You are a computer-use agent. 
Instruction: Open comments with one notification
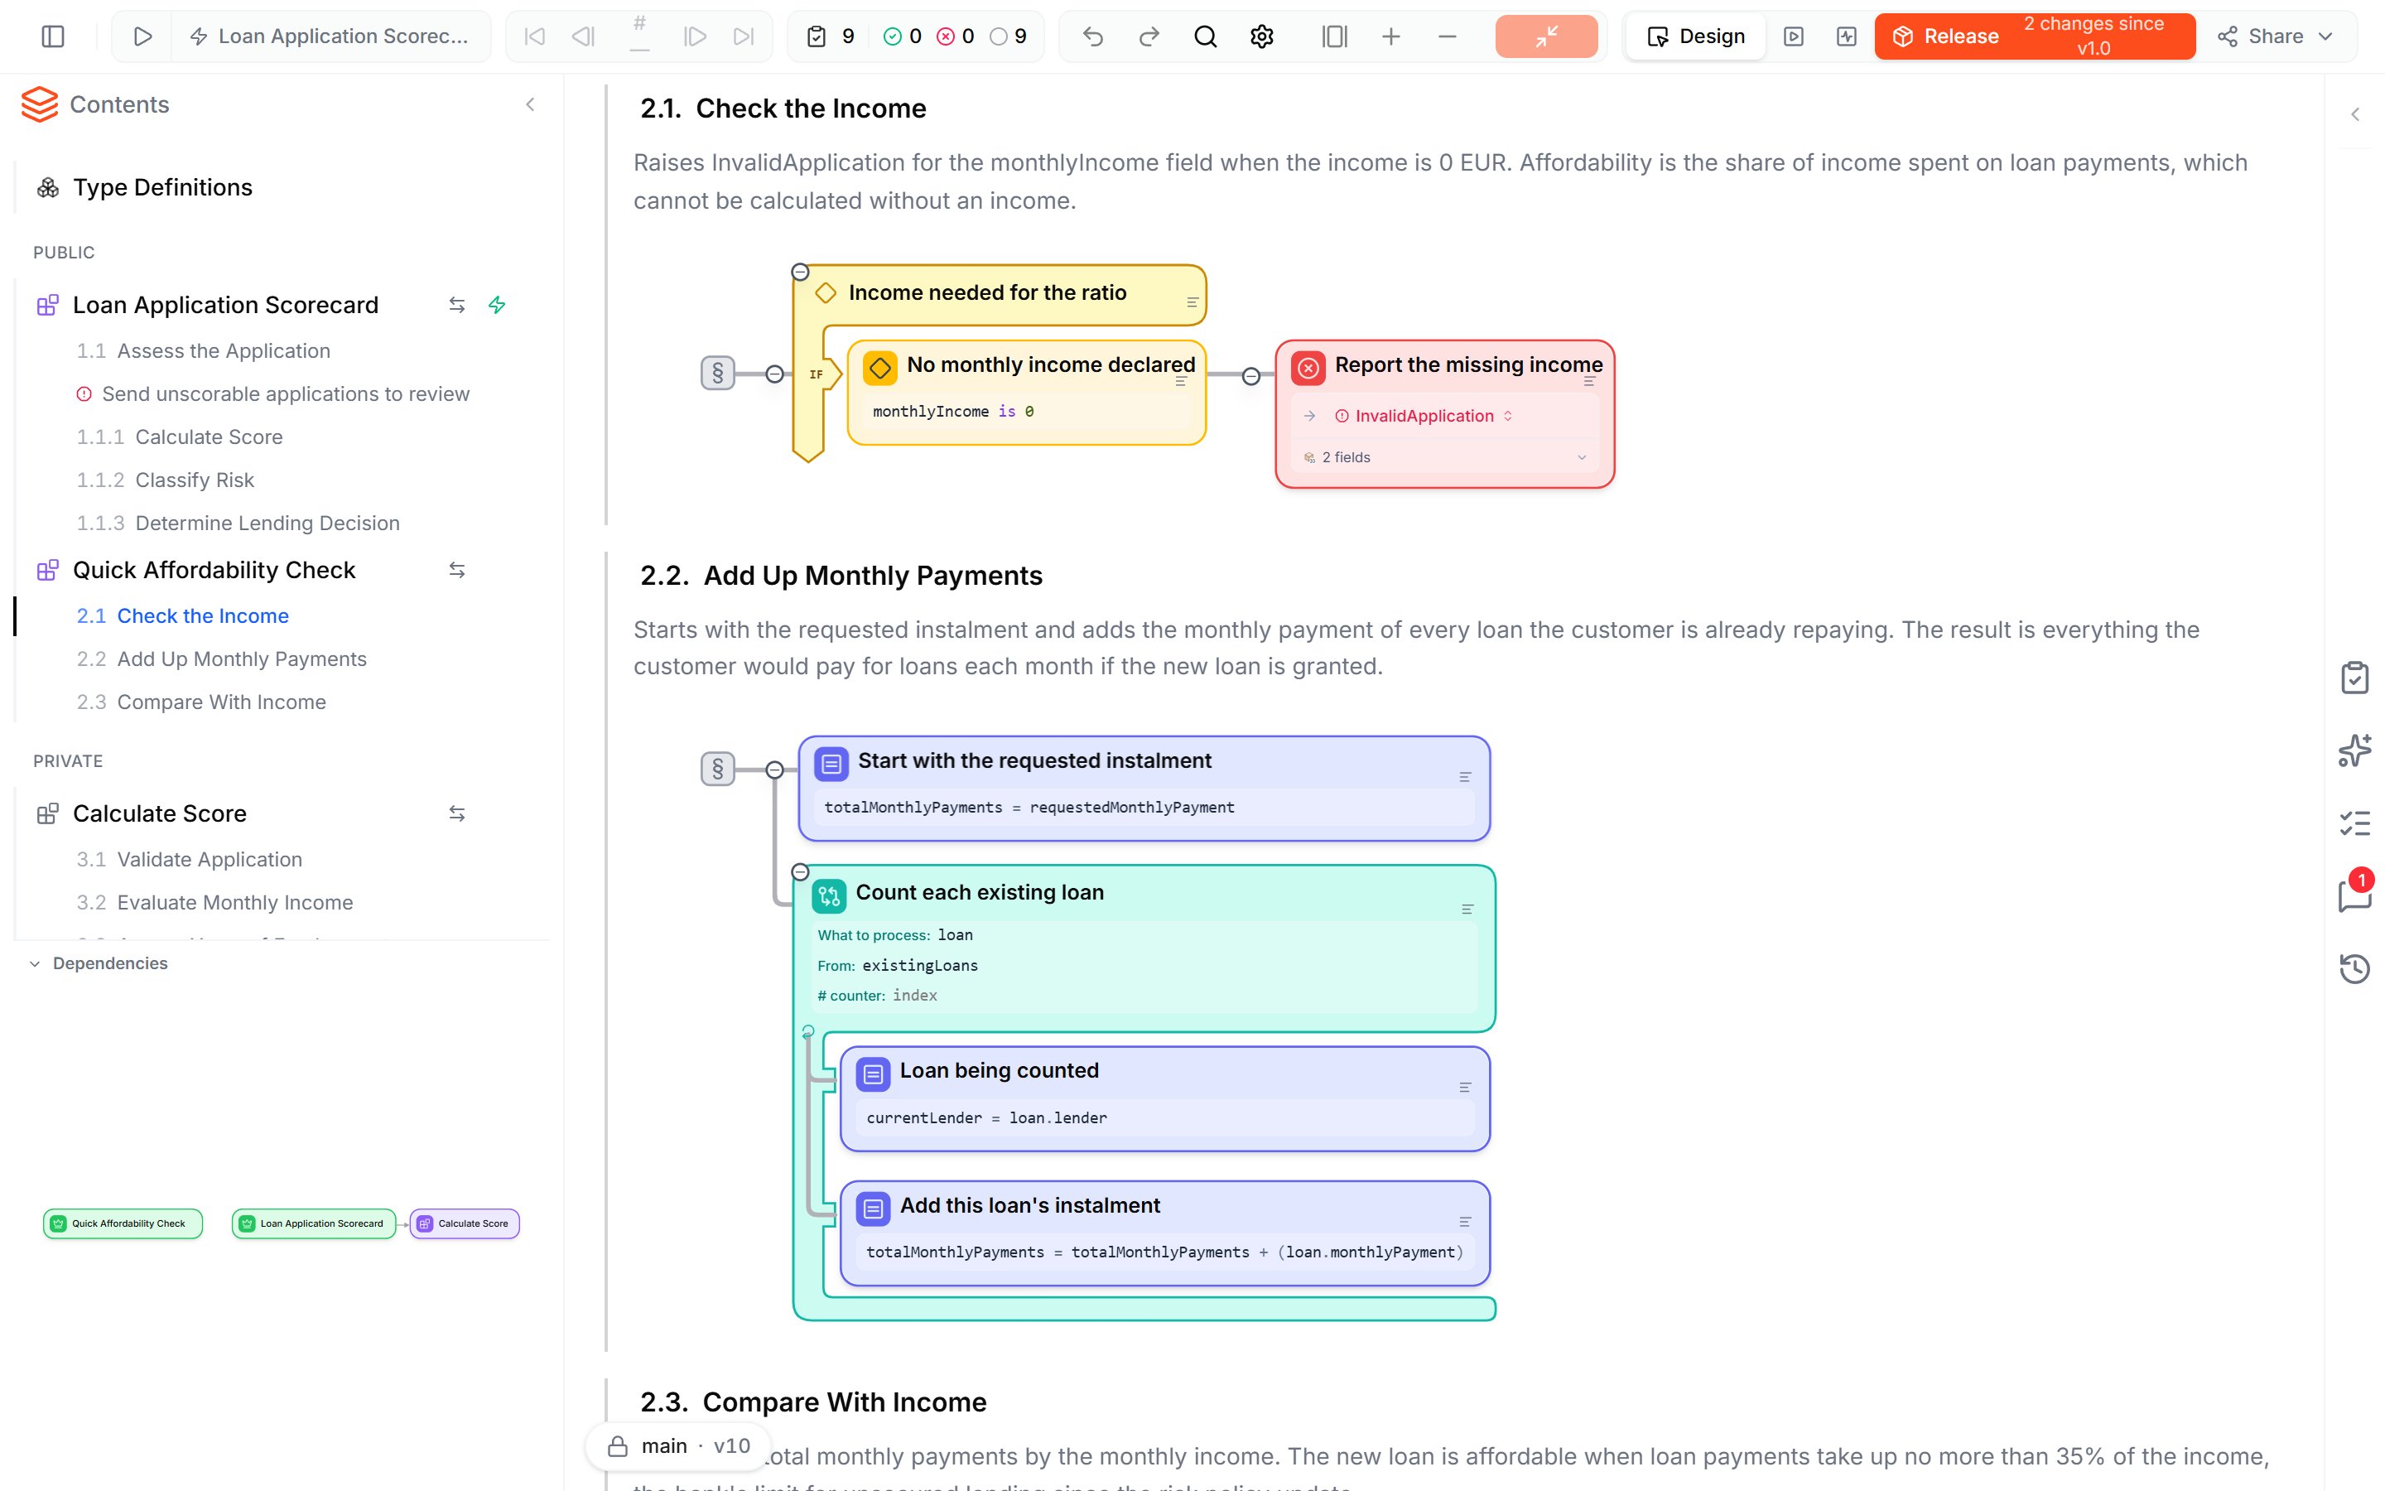2354,895
